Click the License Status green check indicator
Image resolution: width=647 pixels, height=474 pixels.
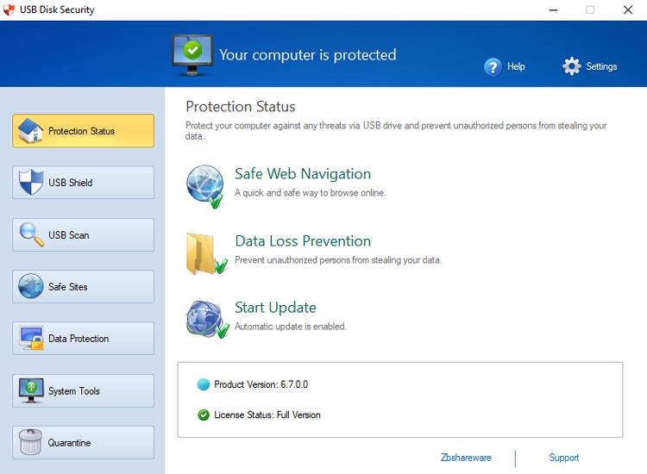(x=204, y=415)
